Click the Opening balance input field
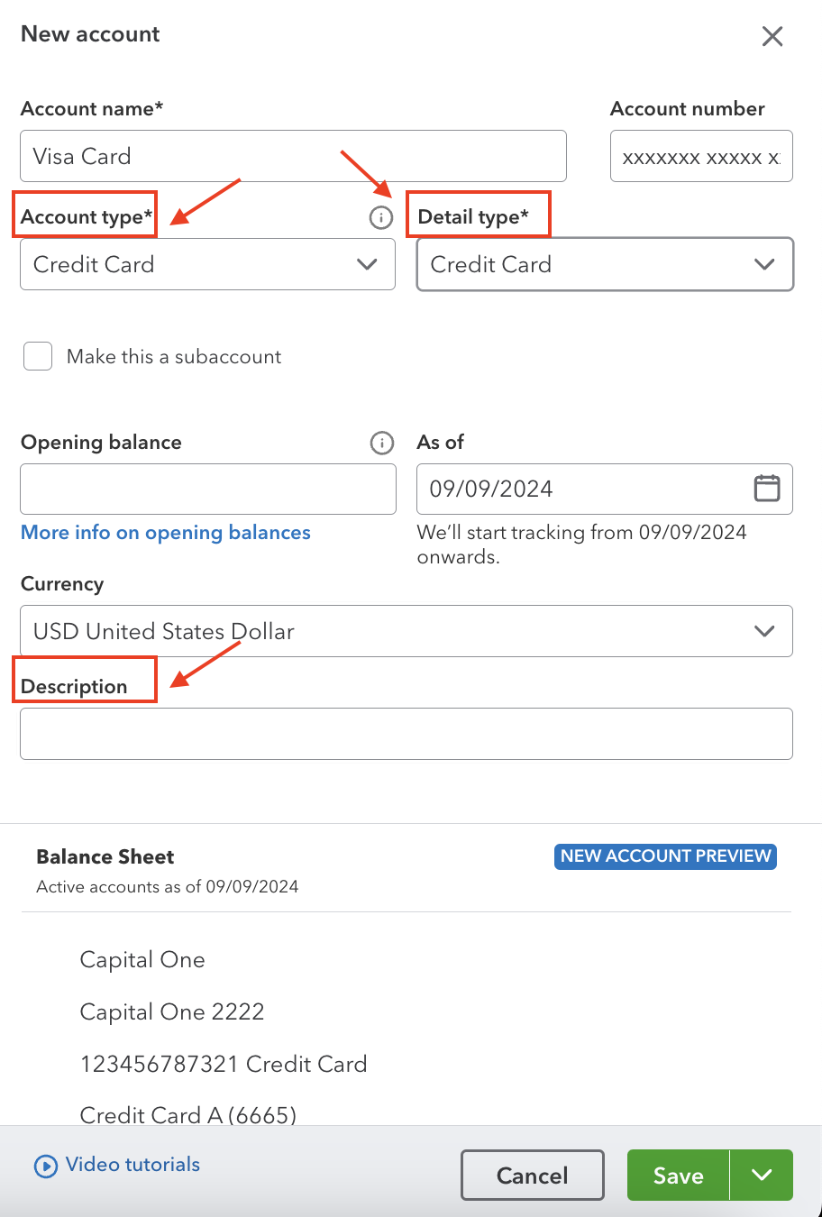This screenshot has height=1217, width=822. pyautogui.click(x=208, y=489)
